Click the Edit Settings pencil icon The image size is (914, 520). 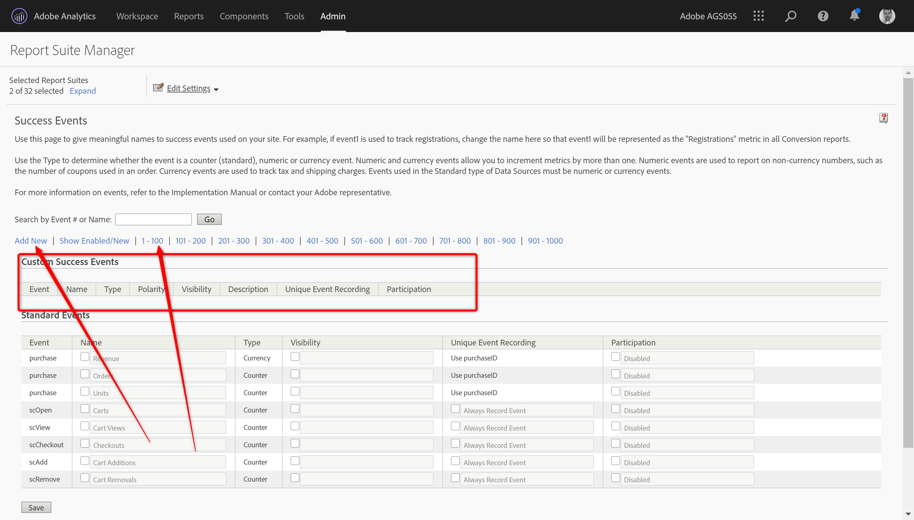click(x=158, y=87)
